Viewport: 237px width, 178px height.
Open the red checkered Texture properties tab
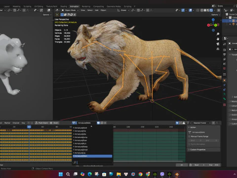point(224,105)
